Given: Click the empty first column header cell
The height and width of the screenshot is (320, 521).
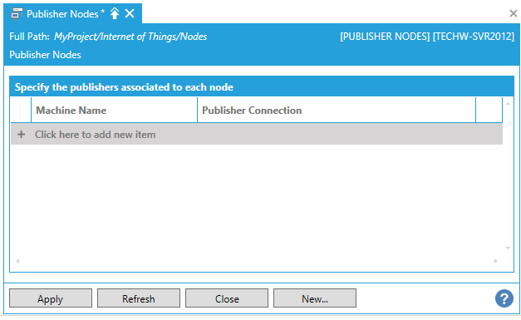Looking at the screenshot, I should (21, 110).
